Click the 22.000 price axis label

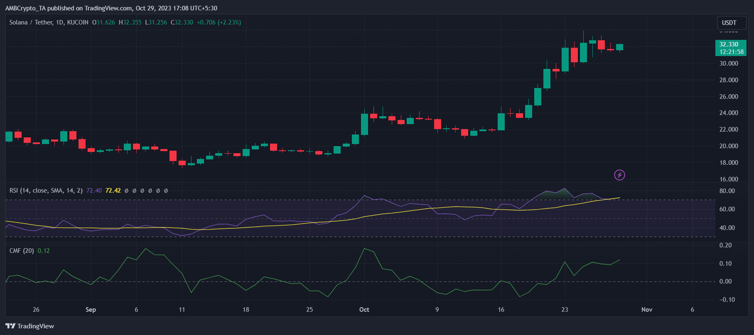tap(729, 130)
